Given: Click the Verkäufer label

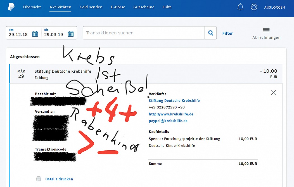Looking at the screenshot, I should click(158, 94).
